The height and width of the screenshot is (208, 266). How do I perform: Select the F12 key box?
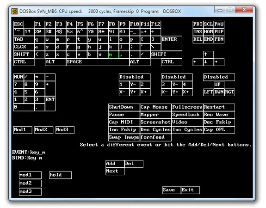click(155, 24)
